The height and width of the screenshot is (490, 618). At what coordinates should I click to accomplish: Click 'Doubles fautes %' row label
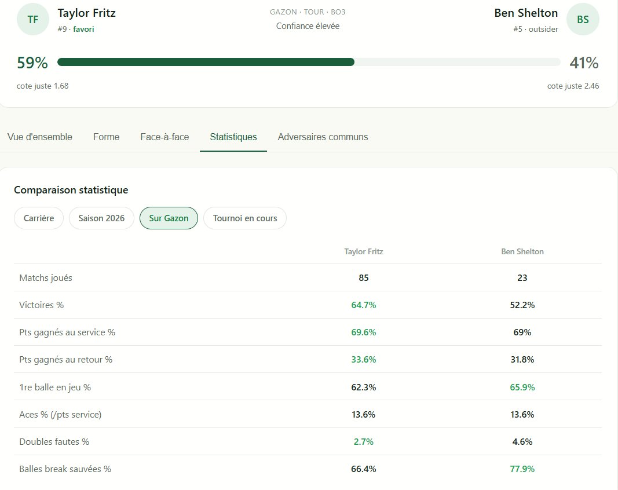(54, 441)
